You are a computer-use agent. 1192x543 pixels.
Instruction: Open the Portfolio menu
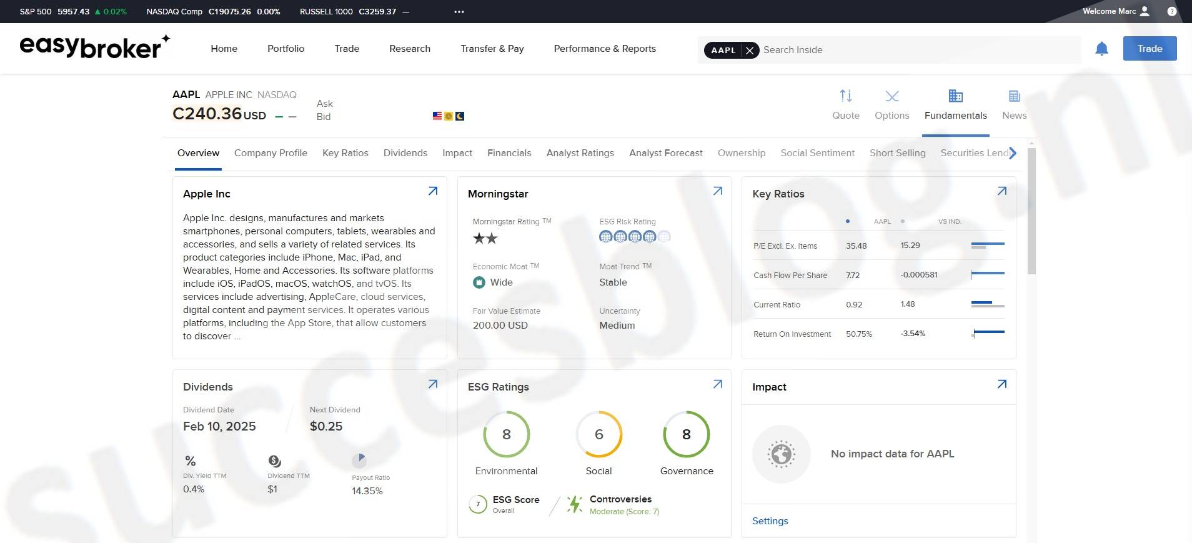pyautogui.click(x=286, y=49)
